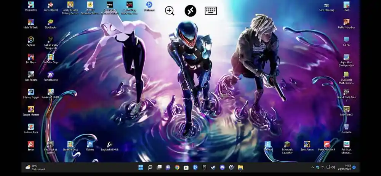381x176 pixels.
Task: Open the Mon Tom 2 shortcut
Action: pos(346,111)
